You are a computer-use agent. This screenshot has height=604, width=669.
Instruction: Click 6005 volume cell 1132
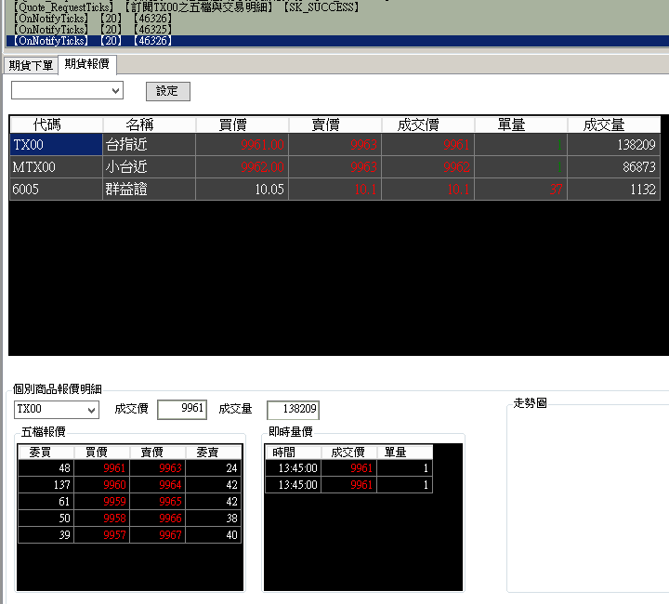[614, 189]
